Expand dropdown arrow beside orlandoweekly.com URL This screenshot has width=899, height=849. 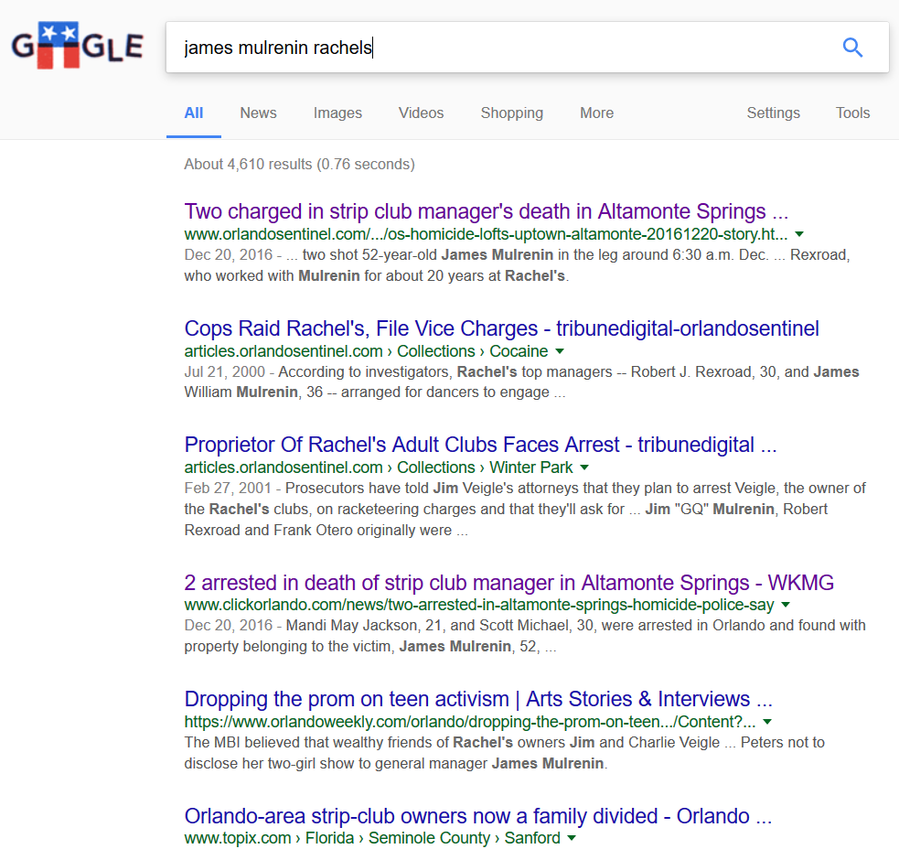767,722
